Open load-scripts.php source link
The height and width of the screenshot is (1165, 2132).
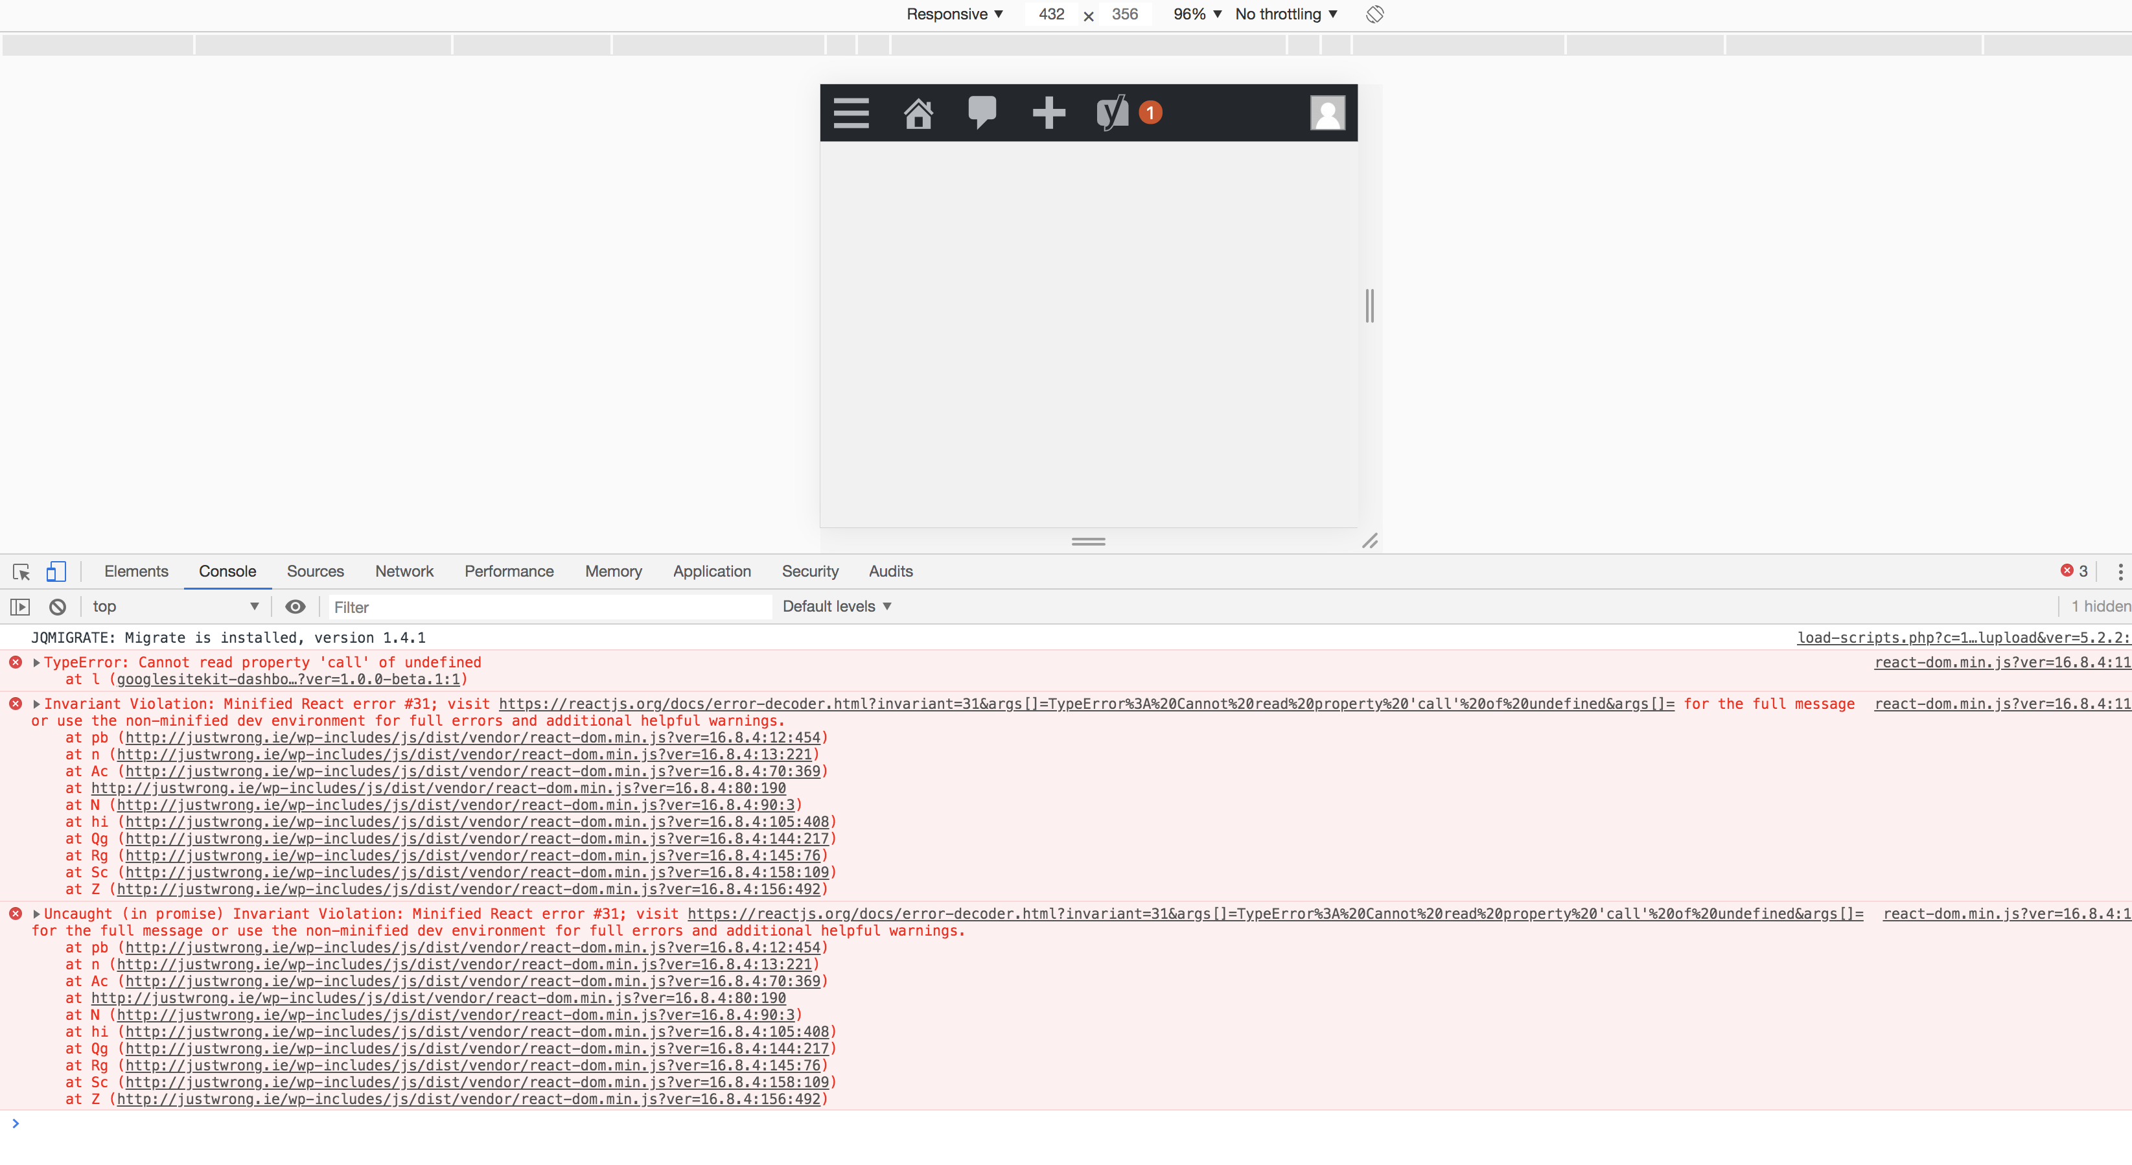[x=1963, y=638]
